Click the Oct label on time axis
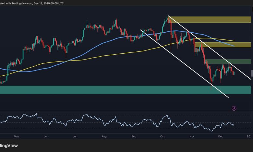Screen dimensions: 253x152 pyautogui.click(x=163, y=136)
